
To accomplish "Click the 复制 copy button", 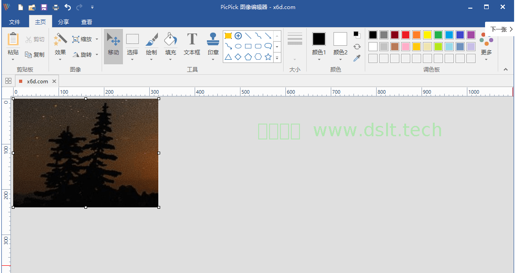I will click(x=35, y=54).
